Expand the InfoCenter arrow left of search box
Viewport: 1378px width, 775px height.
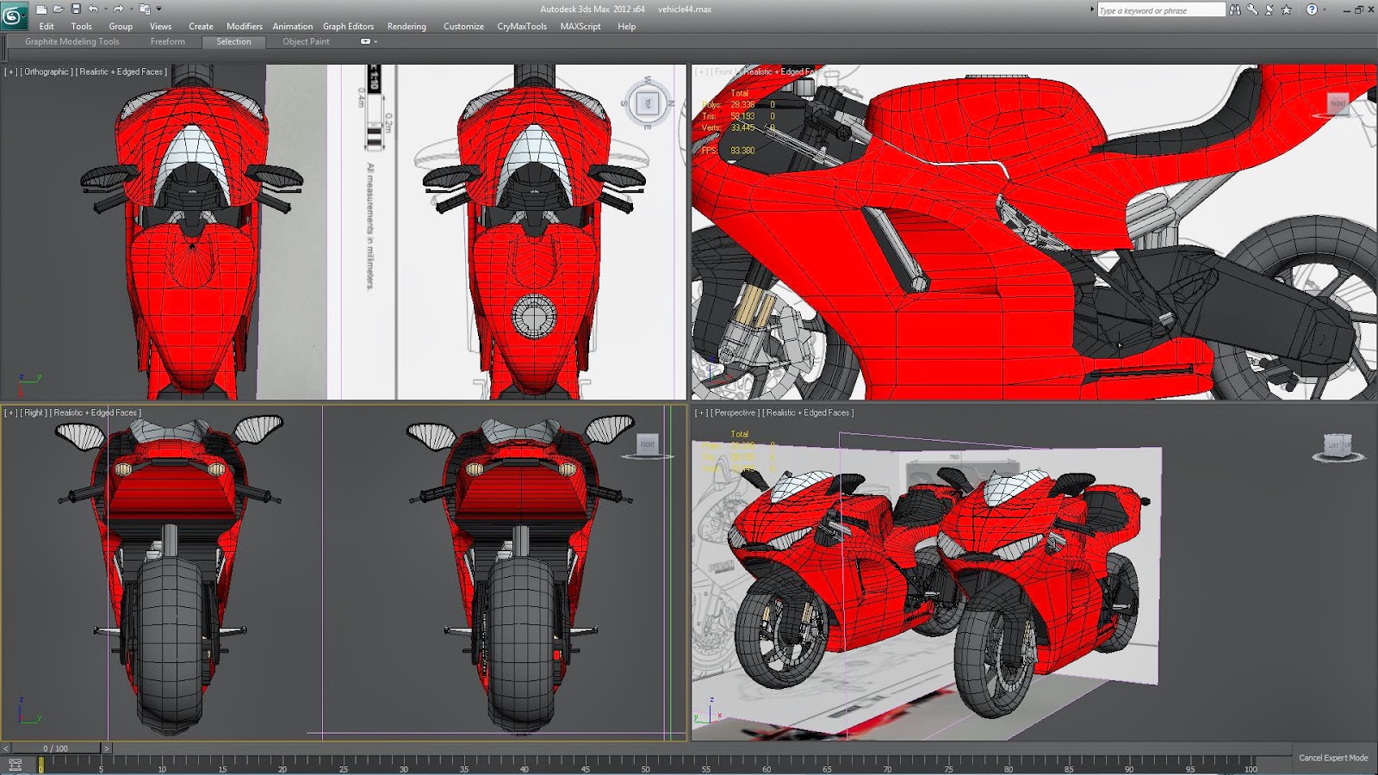tap(1092, 9)
